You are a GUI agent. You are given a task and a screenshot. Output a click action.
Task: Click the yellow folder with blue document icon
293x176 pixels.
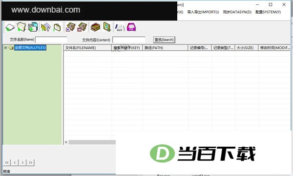coord(46,27)
